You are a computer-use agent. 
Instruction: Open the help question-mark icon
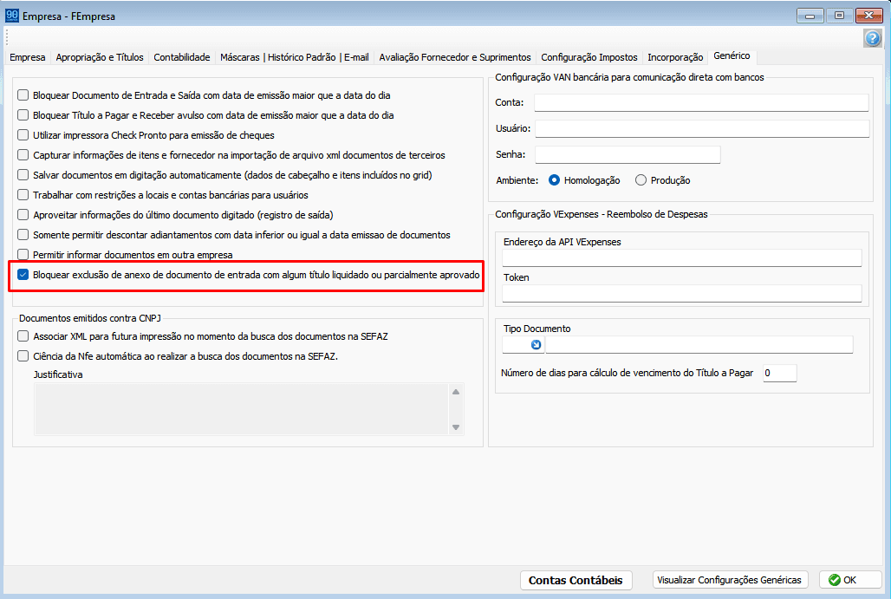(872, 39)
